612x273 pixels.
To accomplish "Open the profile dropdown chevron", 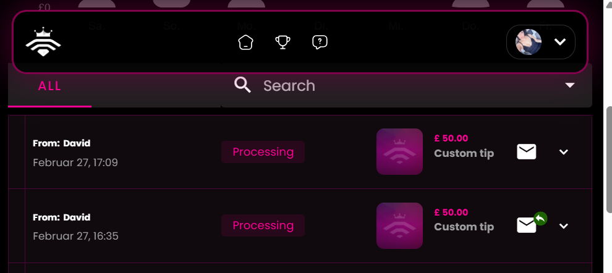I will (560, 42).
